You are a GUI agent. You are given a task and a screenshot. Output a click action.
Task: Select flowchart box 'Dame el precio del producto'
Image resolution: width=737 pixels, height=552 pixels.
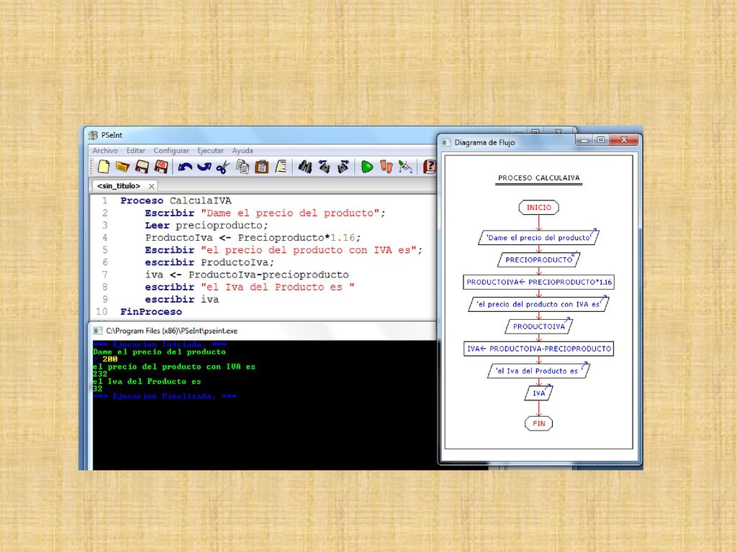(538, 237)
